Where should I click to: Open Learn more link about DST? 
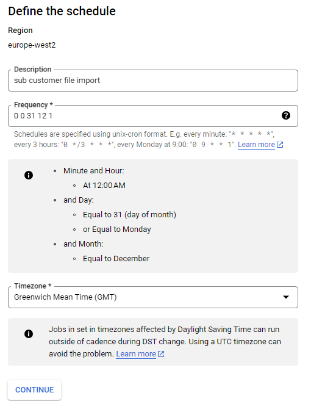coord(136,354)
